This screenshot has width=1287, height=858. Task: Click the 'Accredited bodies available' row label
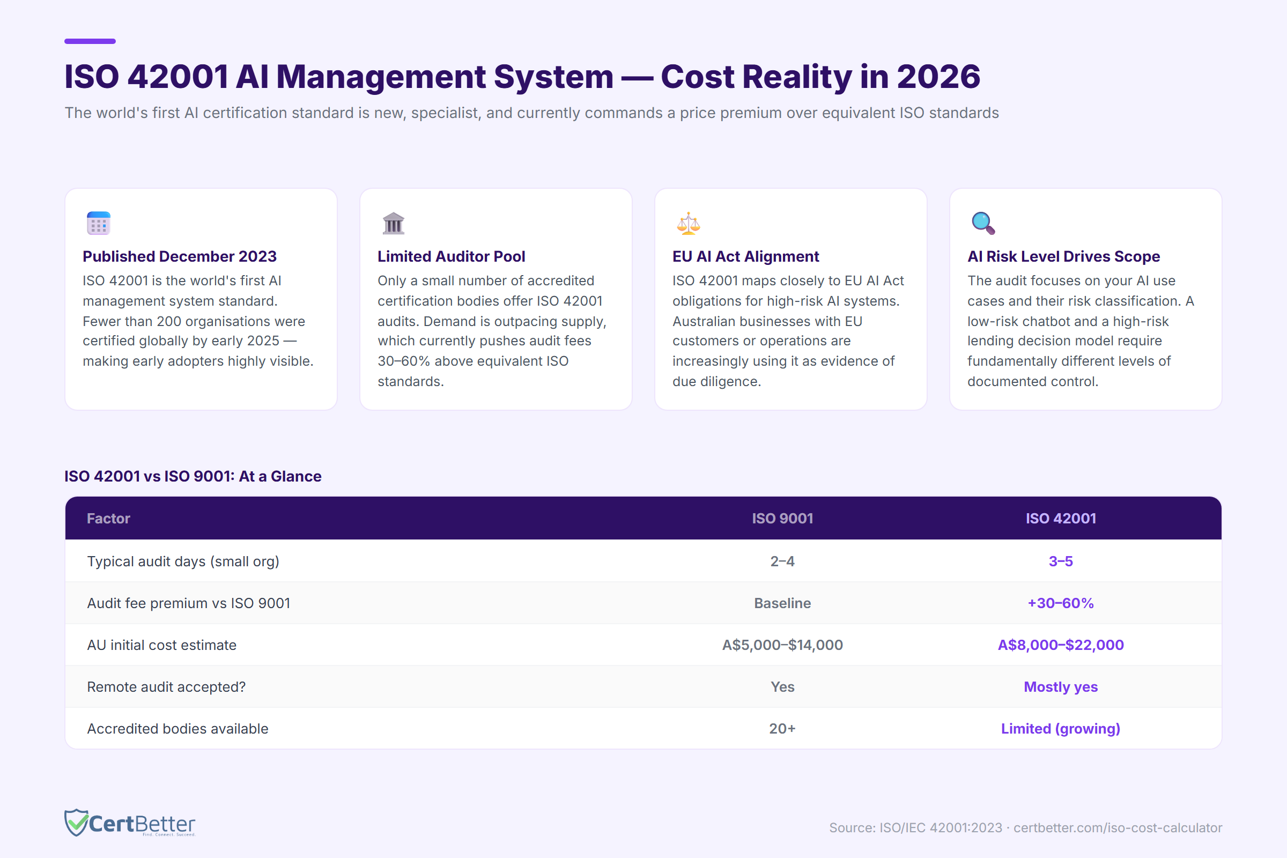(178, 729)
